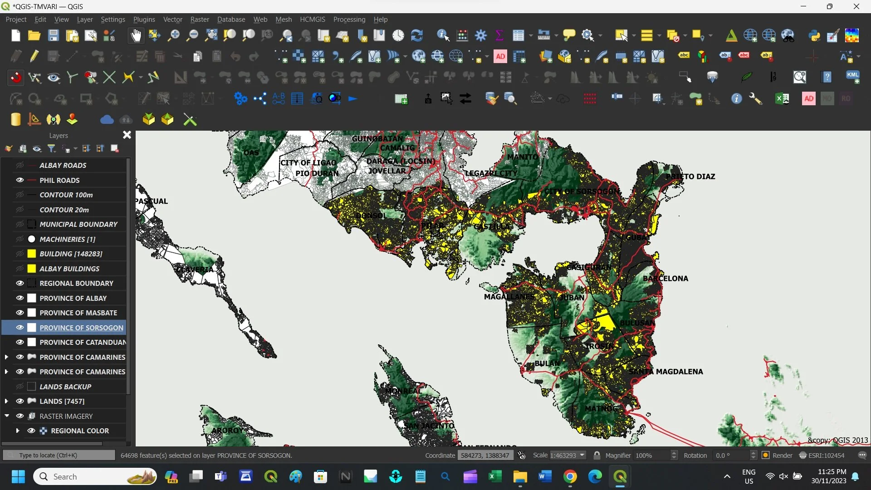Click the ESRI:102454 CRS button

[x=822, y=455]
